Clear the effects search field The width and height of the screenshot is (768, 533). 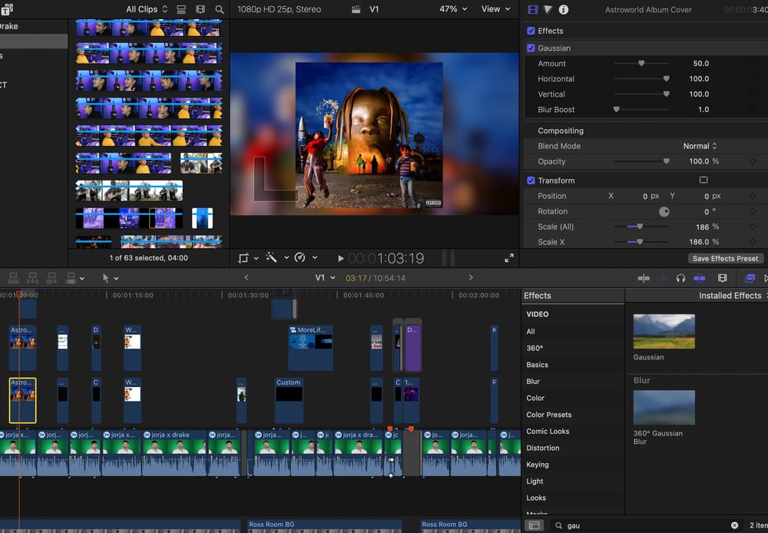pyautogui.click(x=734, y=525)
